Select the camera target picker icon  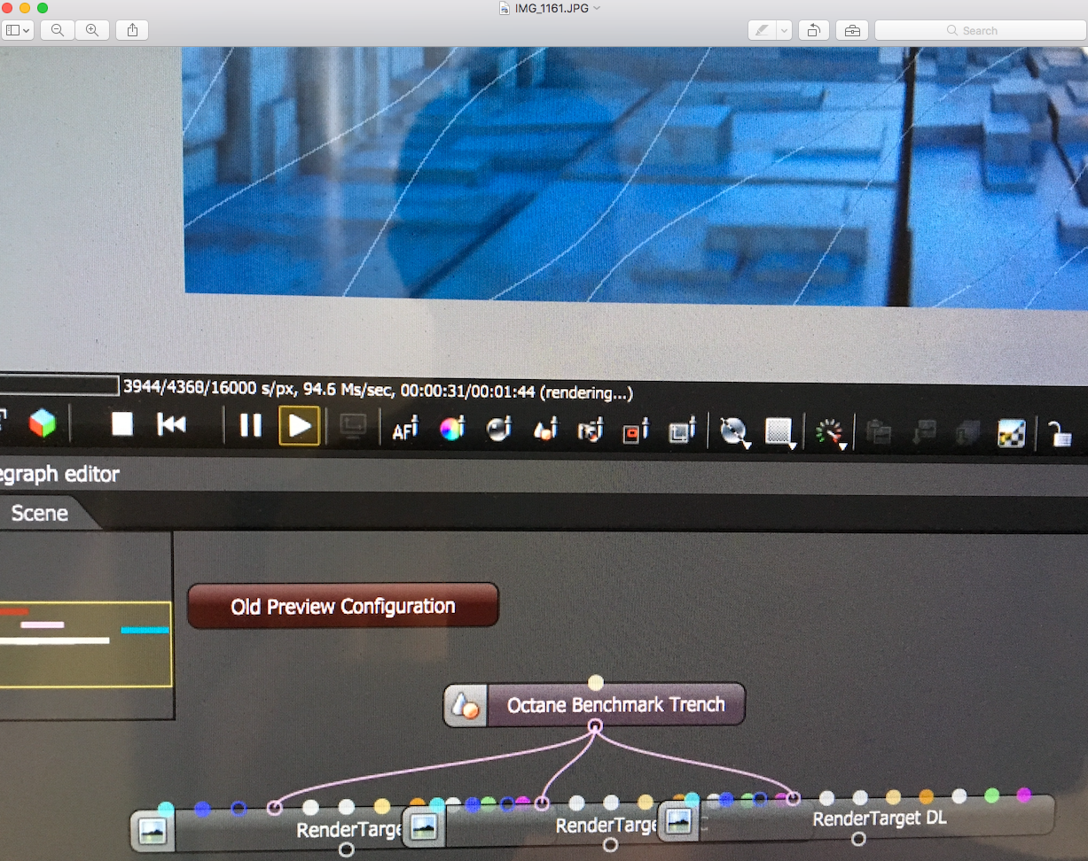point(591,430)
